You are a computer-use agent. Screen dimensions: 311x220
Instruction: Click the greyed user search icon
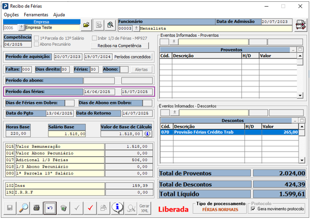(x=131, y=208)
